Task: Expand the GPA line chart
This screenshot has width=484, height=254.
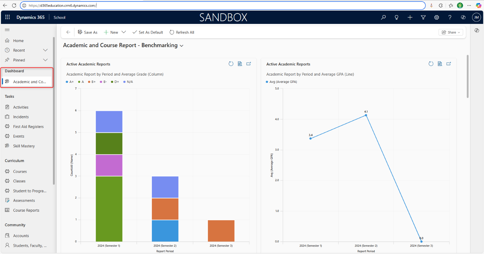Action: pyautogui.click(x=449, y=64)
